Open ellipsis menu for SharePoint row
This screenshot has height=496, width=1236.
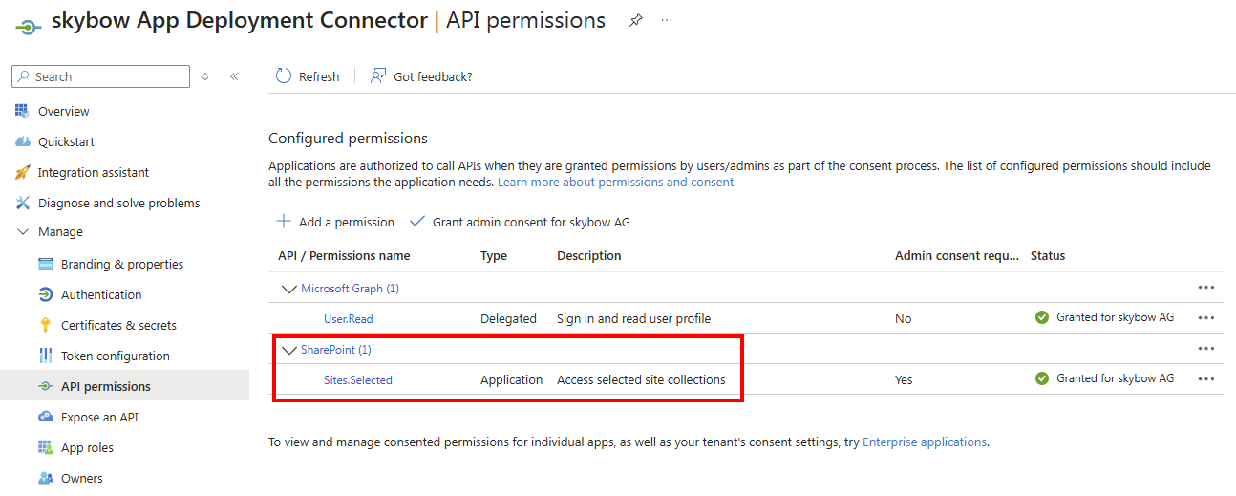tap(1206, 349)
